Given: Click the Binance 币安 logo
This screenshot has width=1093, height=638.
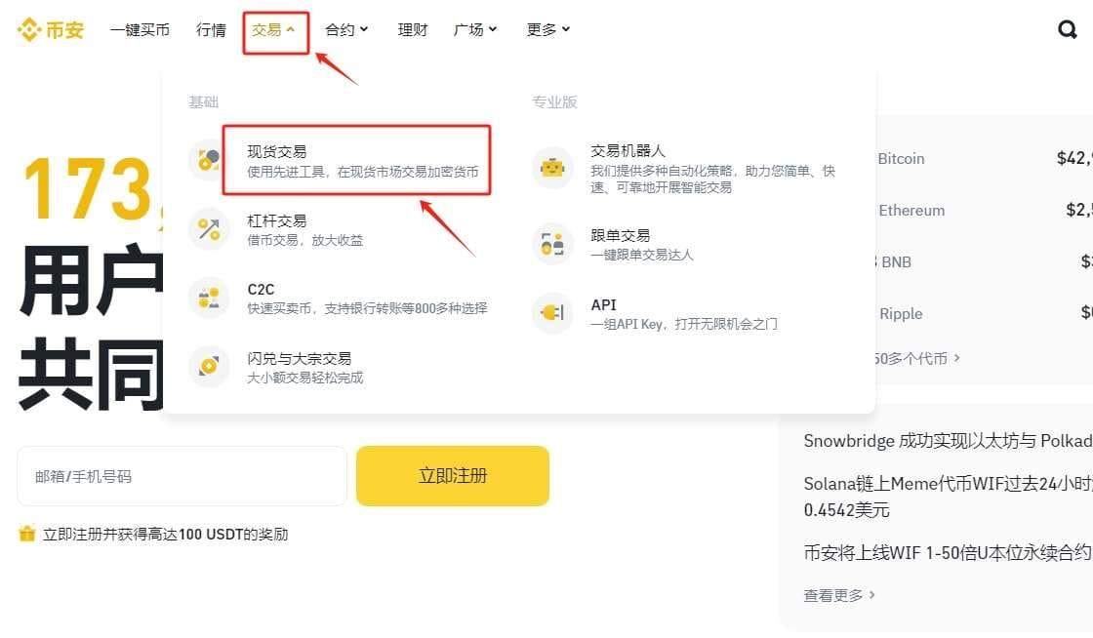Looking at the screenshot, I should click(51, 29).
